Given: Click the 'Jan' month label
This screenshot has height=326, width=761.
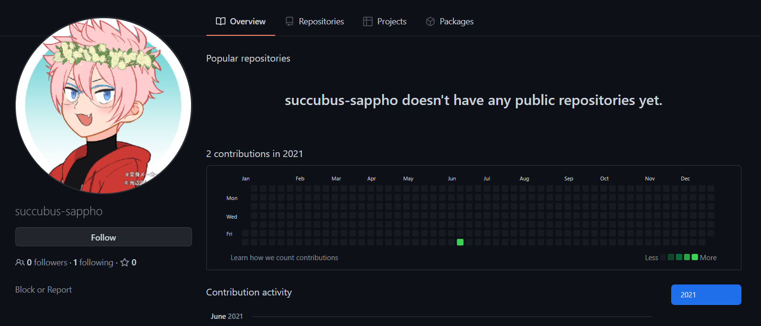Looking at the screenshot, I should click(x=246, y=179).
